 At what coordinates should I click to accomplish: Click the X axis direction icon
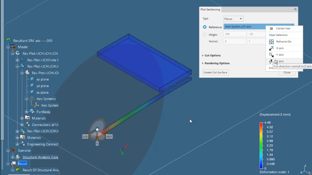point(271,48)
